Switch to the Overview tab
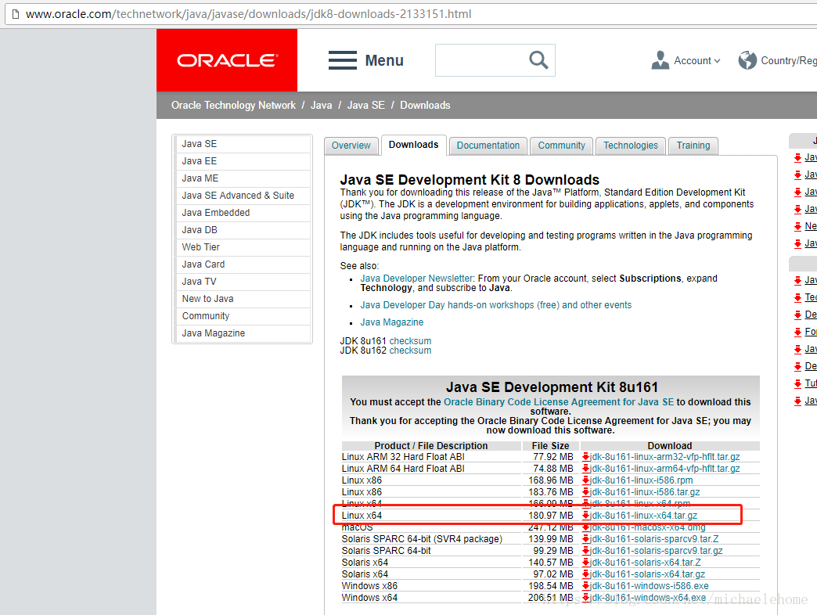Screen dimensions: 817x615 tap(351, 146)
